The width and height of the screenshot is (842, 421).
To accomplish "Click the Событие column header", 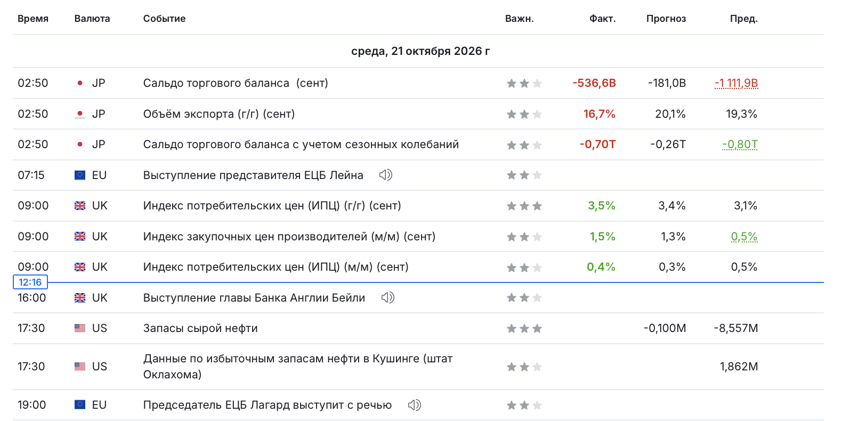I will click(165, 19).
